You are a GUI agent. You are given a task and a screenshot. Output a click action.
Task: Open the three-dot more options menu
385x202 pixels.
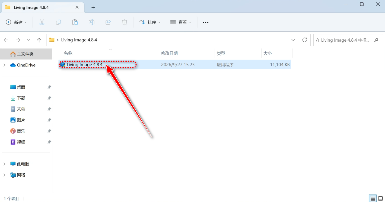206,22
